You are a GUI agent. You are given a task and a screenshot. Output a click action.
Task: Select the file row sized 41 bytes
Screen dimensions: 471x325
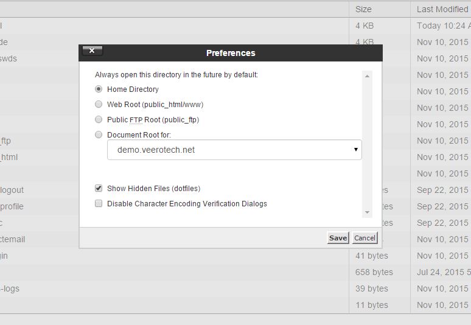(x=235, y=256)
